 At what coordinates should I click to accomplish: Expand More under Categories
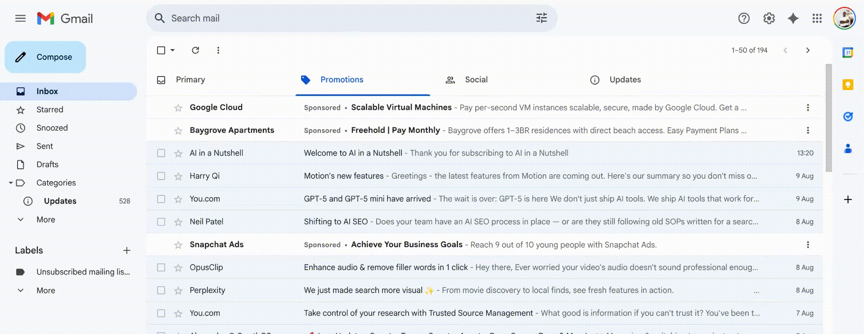click(x=45, y=220)
